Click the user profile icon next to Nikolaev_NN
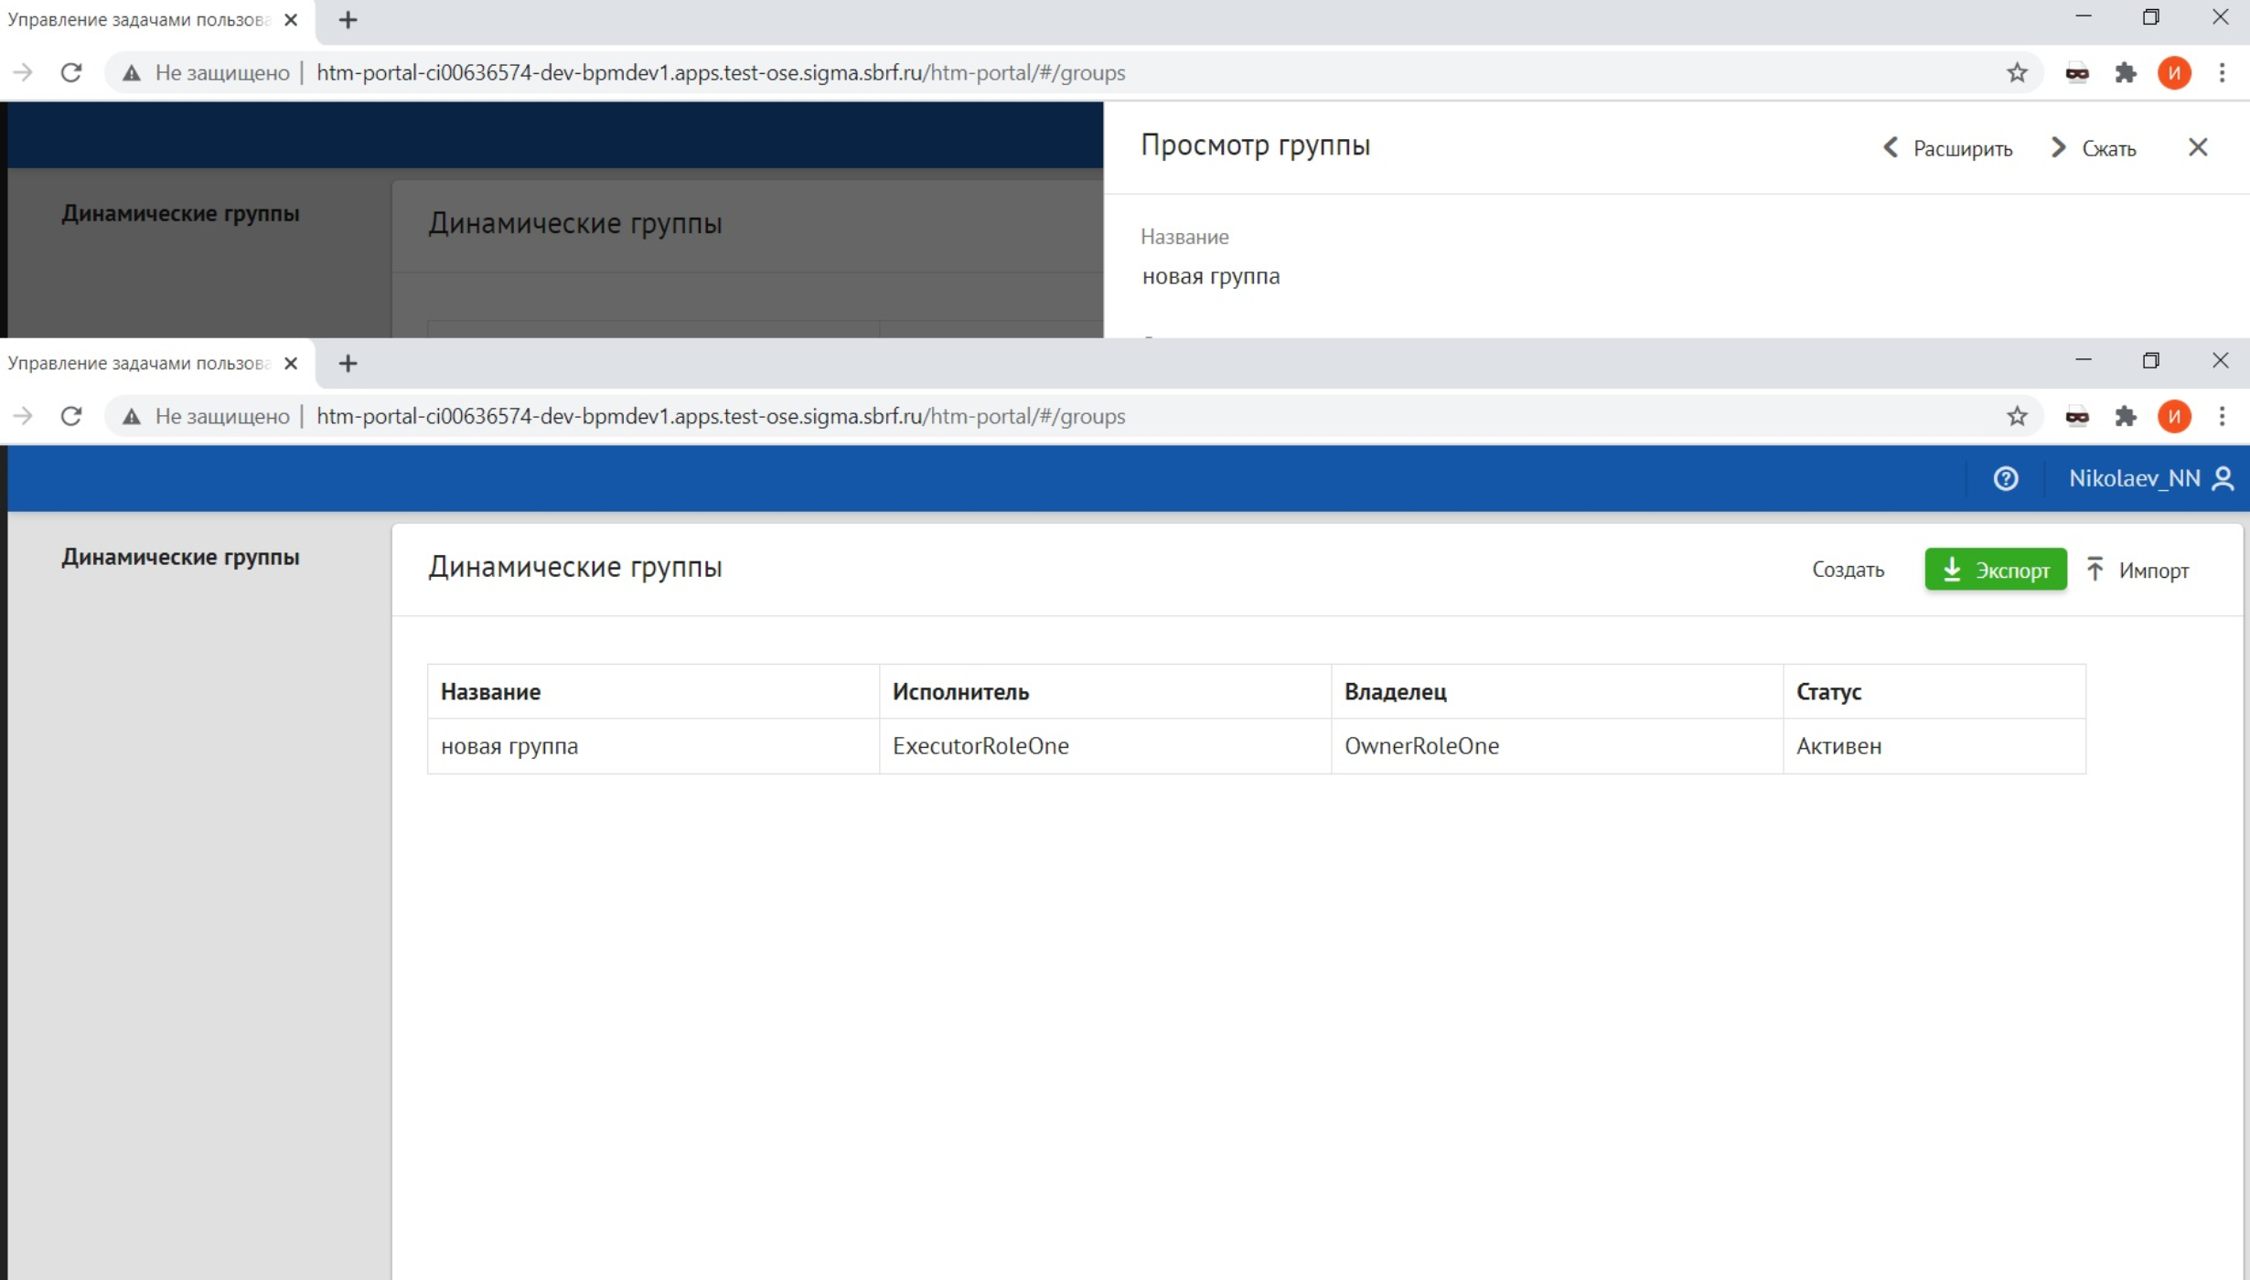The width and height of the screenshot is (2250, 1280). 2223,478
